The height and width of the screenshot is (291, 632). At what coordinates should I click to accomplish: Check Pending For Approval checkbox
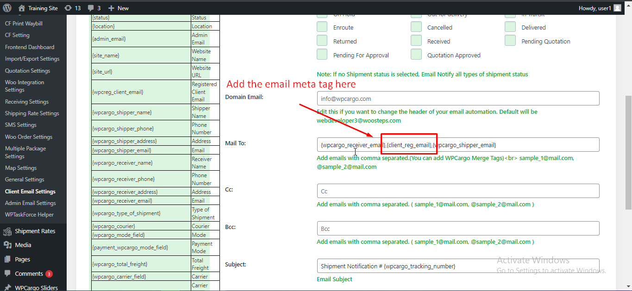click(322, 55)
